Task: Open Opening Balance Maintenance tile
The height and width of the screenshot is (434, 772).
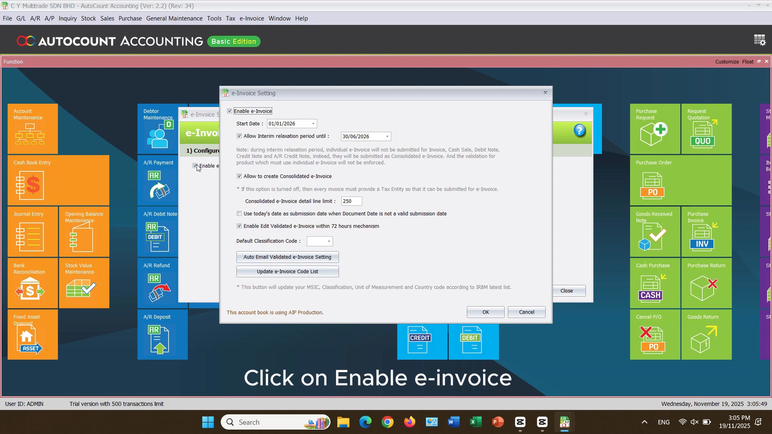Action: (84, 232)
